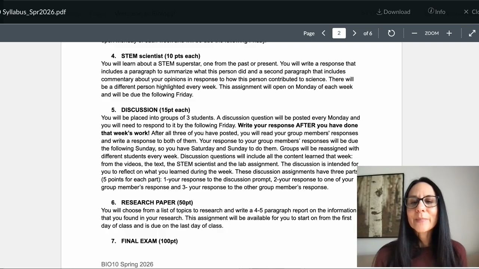This screenshot has width=479, height=269.
Task: Rotate the document
Action: 391,33
